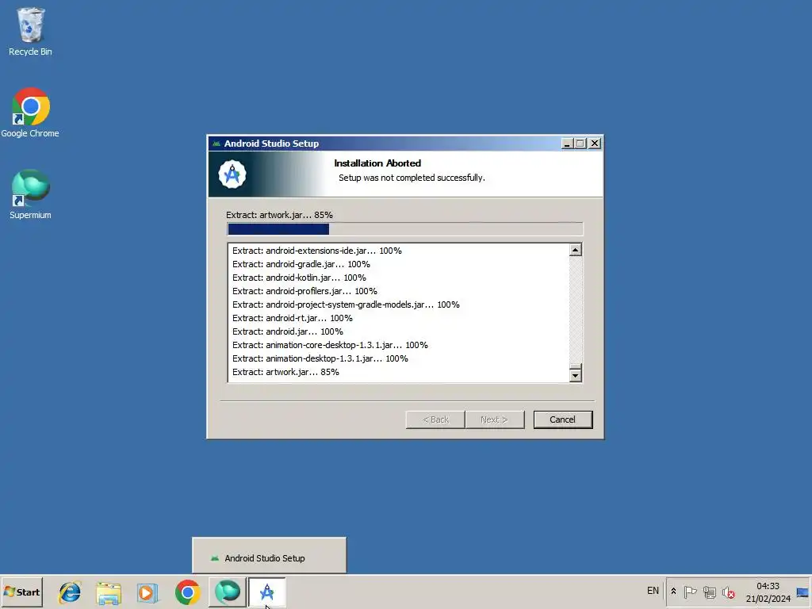Select log line 'android-profilers.jar... 100%'

click(x=305, y=291)
